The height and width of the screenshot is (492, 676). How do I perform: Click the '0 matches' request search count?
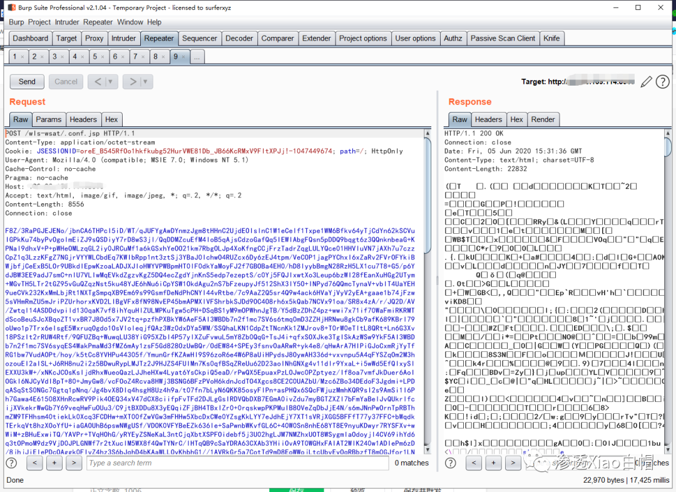coord(412,463)
